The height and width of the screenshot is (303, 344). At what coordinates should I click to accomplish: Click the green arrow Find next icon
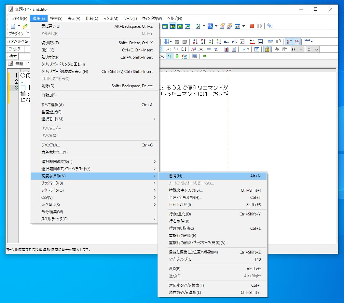point(205,56)
